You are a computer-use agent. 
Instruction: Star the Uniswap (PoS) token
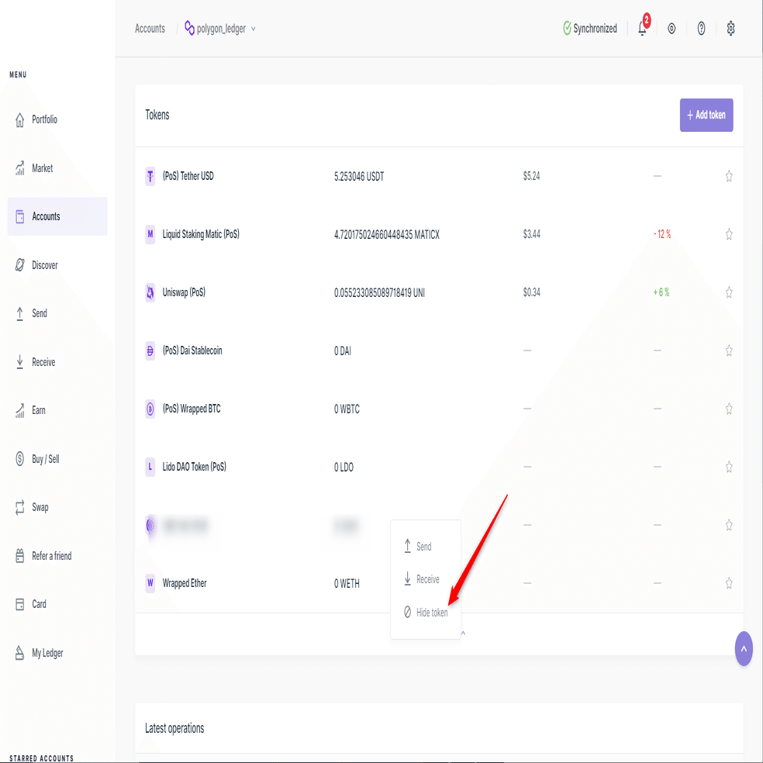pos(729,292)
